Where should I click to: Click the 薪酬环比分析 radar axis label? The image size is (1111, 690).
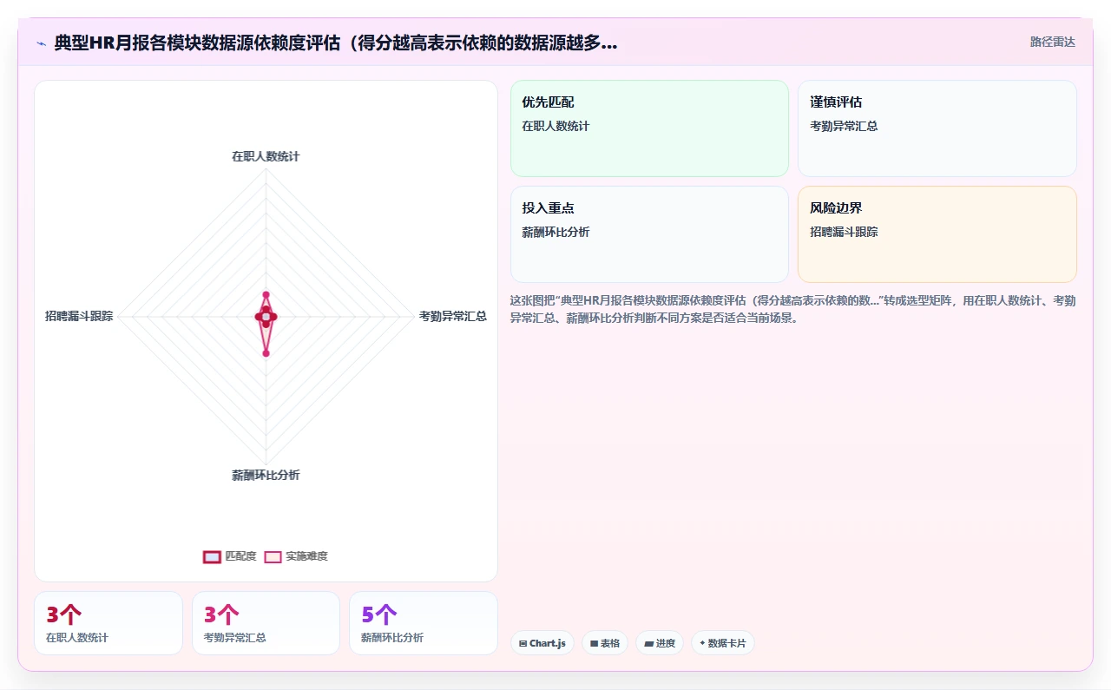pyautogui.click(x=266, y=475)
